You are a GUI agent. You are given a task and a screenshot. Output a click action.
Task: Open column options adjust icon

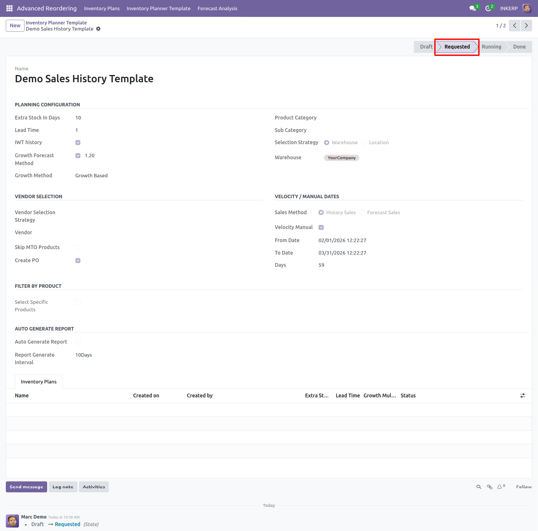tap(523, 396)
